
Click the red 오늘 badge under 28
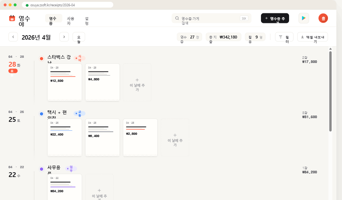[x=13, y=71]
